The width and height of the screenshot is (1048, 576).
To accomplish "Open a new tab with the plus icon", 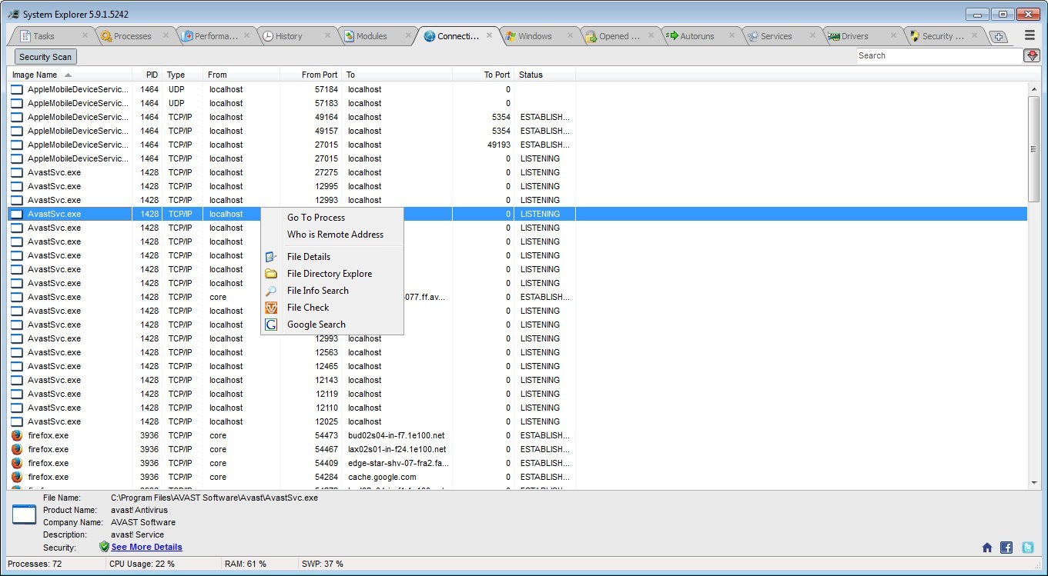I will (997, 37).
